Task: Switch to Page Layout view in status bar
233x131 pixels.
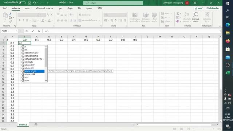Action: click(181, 129)
